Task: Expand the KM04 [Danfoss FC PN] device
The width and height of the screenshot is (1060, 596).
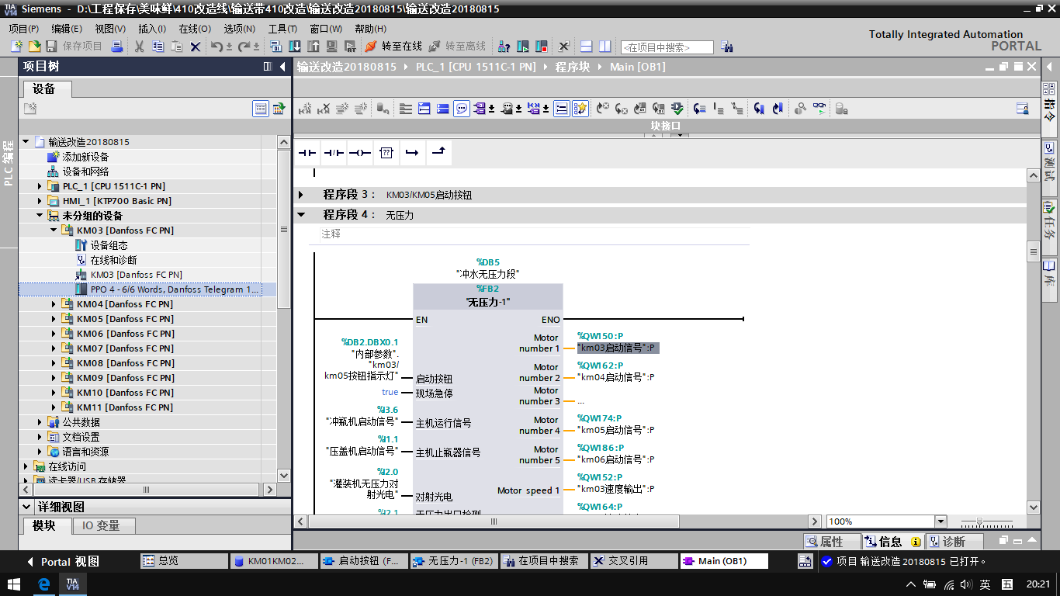Action: tap(54, 304)
